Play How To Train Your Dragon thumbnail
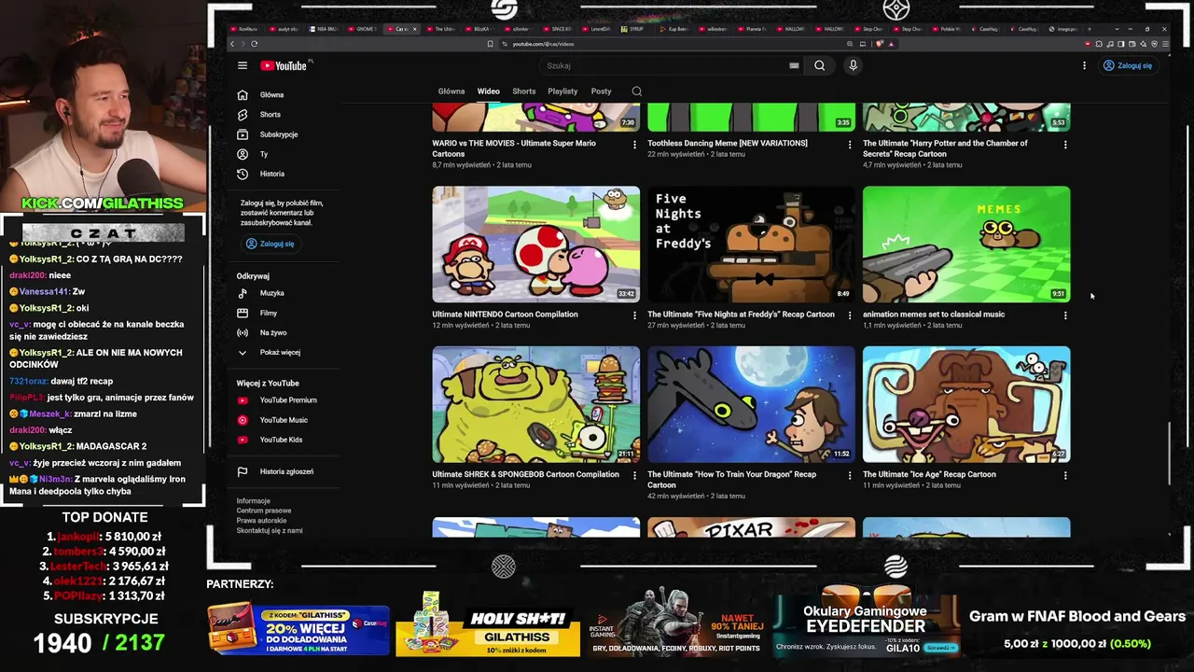Viewport: 1194px width, 672px height. tap(751, 404)
